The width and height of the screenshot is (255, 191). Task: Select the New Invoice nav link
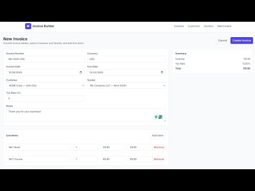click(x=224, y=26)
